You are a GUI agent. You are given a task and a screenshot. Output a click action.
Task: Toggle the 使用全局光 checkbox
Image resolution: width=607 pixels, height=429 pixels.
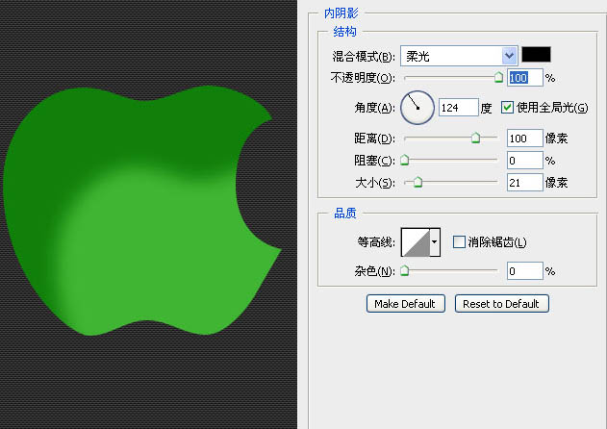point(507,108)
